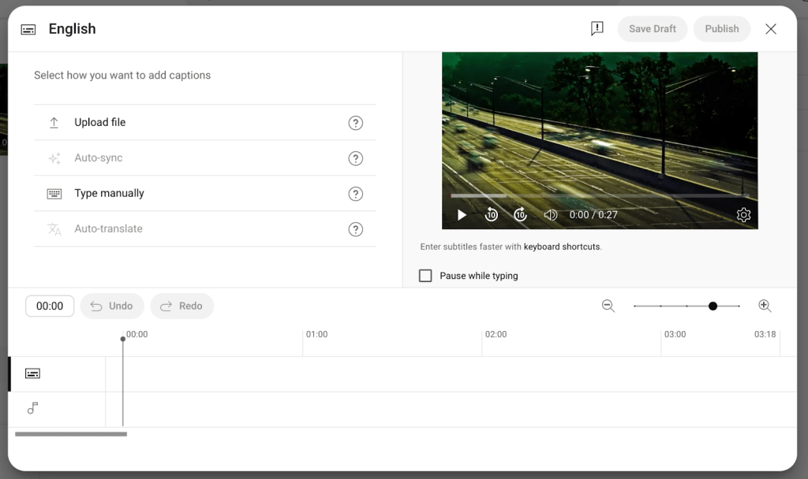The image size is (808, 479).
Task: Open the keyboard shortcuts link
Action: [562, 246]
